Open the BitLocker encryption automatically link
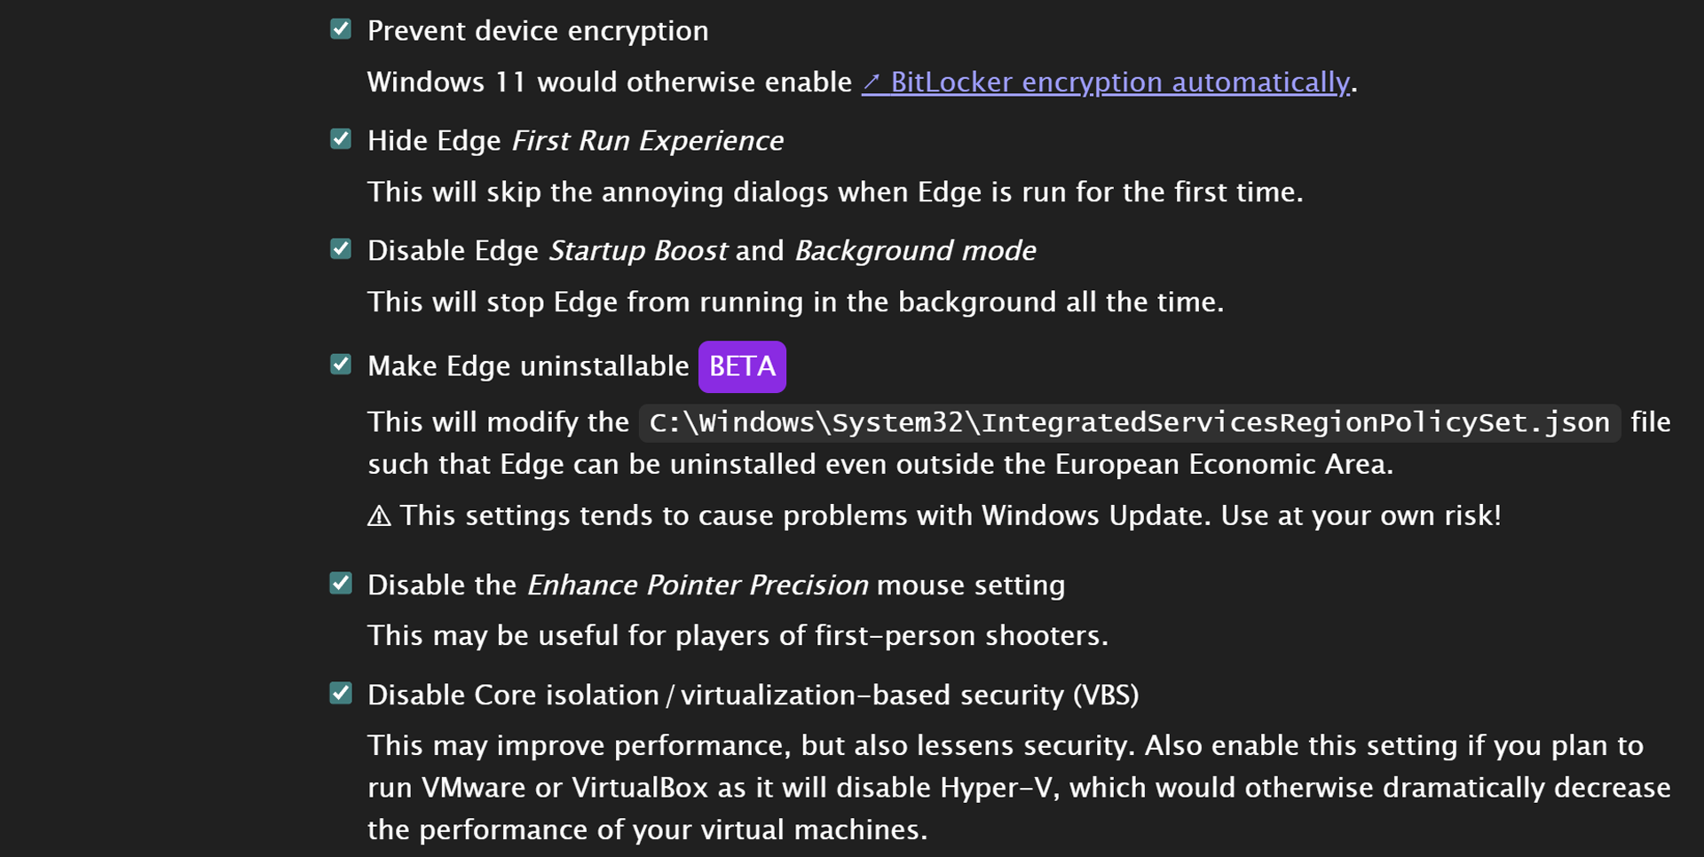The image size is (1704, 857). click(1119, 83)
